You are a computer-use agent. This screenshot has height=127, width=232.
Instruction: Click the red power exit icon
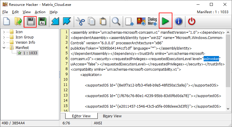(192, 21)
